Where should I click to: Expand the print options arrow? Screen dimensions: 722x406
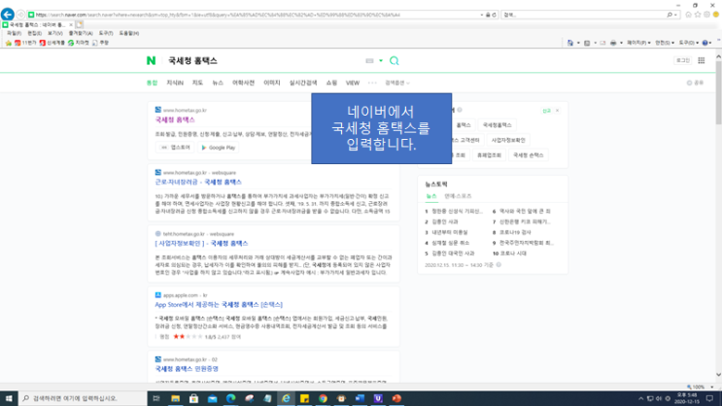[621, 43]
